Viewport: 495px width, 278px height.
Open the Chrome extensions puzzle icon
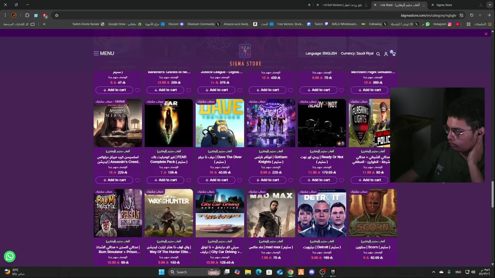coord(27,15)
